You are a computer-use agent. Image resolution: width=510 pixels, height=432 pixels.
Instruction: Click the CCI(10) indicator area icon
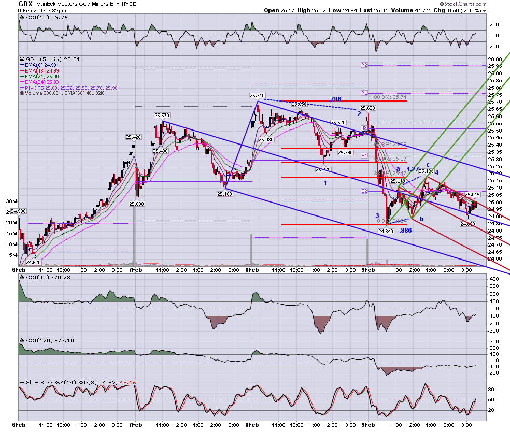pos(22,18)
